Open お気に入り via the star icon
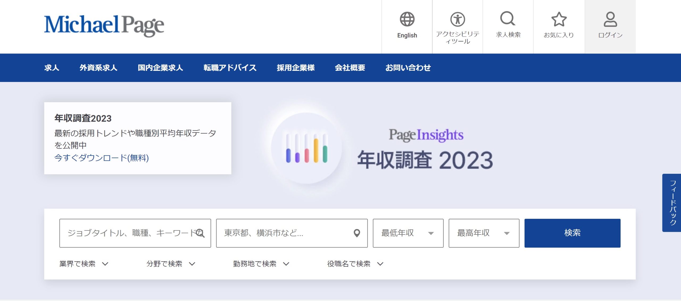The image size is (681, 301). click(559, 19)
